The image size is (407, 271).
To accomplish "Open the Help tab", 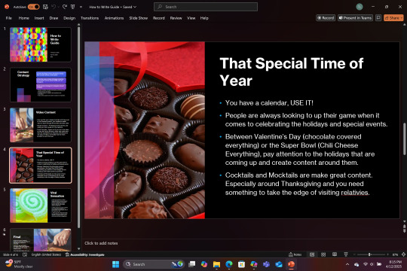I will tap(204, 18).
